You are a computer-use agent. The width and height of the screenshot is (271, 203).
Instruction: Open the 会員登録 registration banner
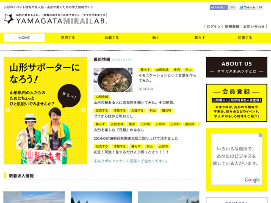237,103
